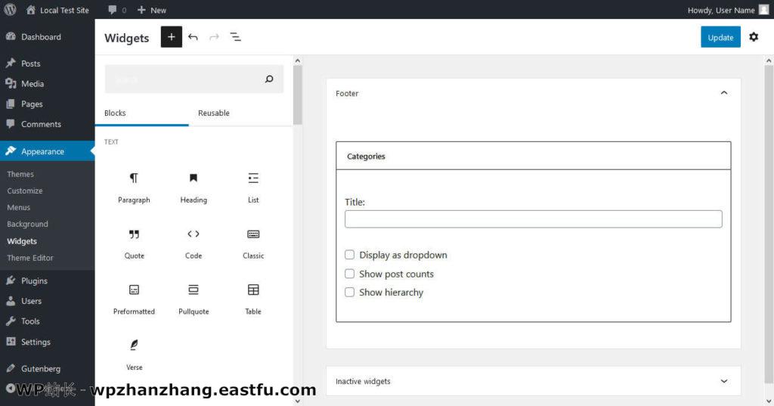774x406 pixels.
Task: Click into the Categories Title field
Action: pyautogui.click(x=533, y=219)
